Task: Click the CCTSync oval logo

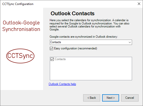Action: 20,56
